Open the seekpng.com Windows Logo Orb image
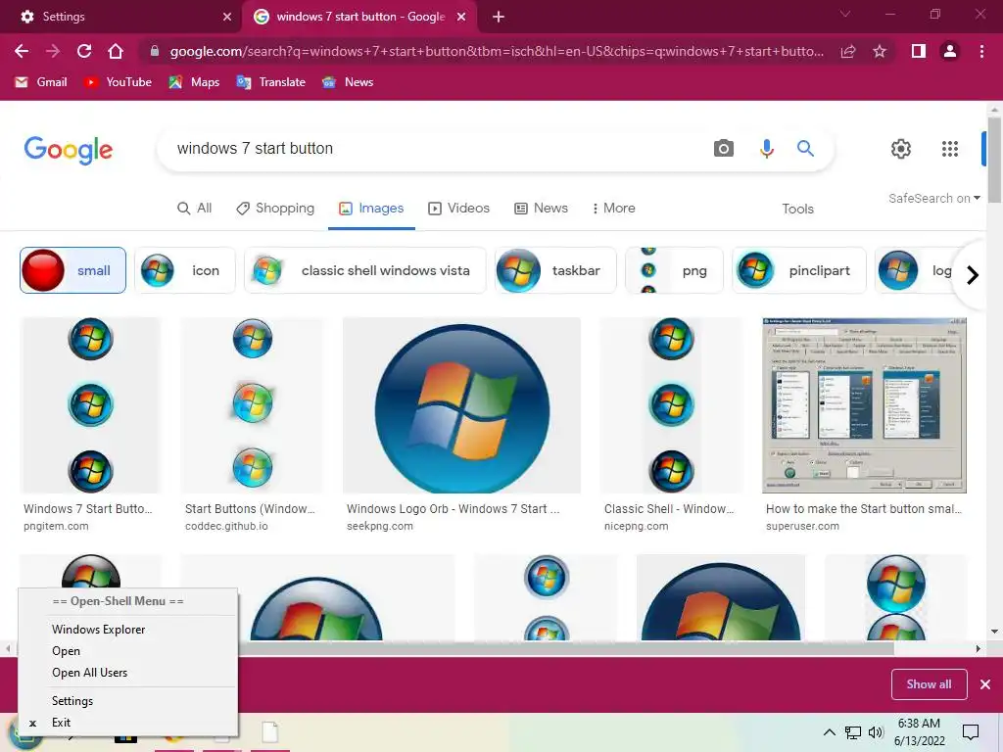The image size is (1003, 752). [x=462, y=405]
